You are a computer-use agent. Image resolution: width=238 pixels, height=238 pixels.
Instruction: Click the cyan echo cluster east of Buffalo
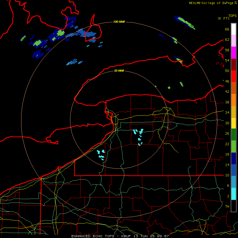139,137
